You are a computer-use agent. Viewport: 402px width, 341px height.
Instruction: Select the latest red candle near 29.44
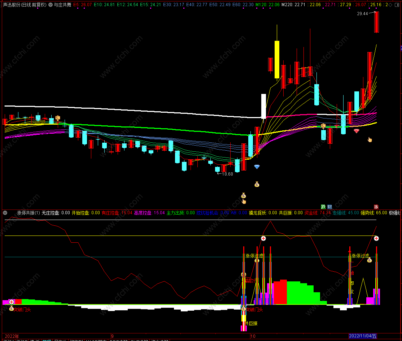click(x=376, y=22)
